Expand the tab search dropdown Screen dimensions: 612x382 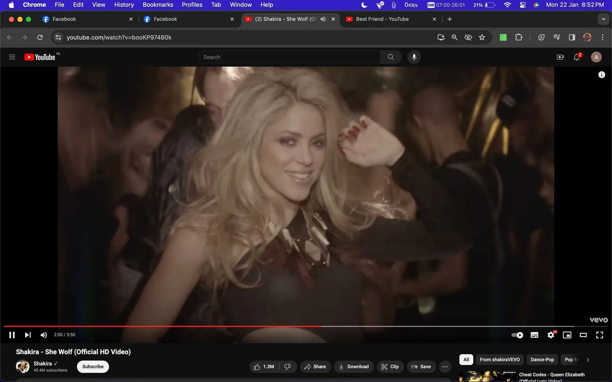click(x=603, y=19)
